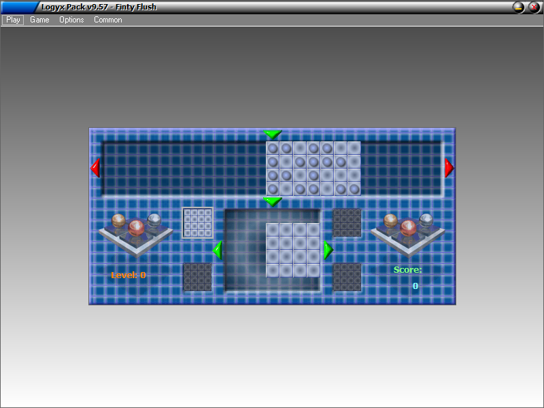Click the dark slot beside the Score label

(347, 277)
